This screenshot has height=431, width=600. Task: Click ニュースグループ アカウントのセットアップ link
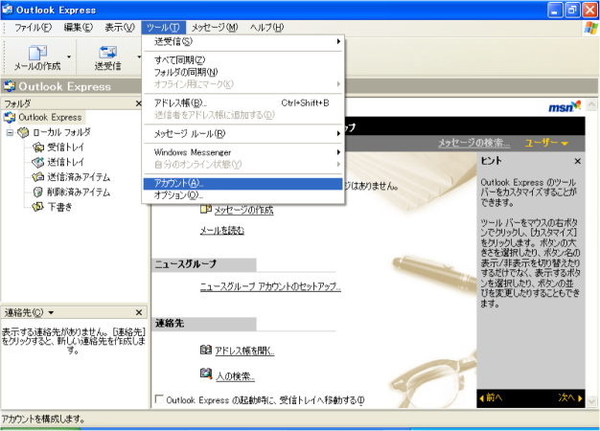pos(270,286)
